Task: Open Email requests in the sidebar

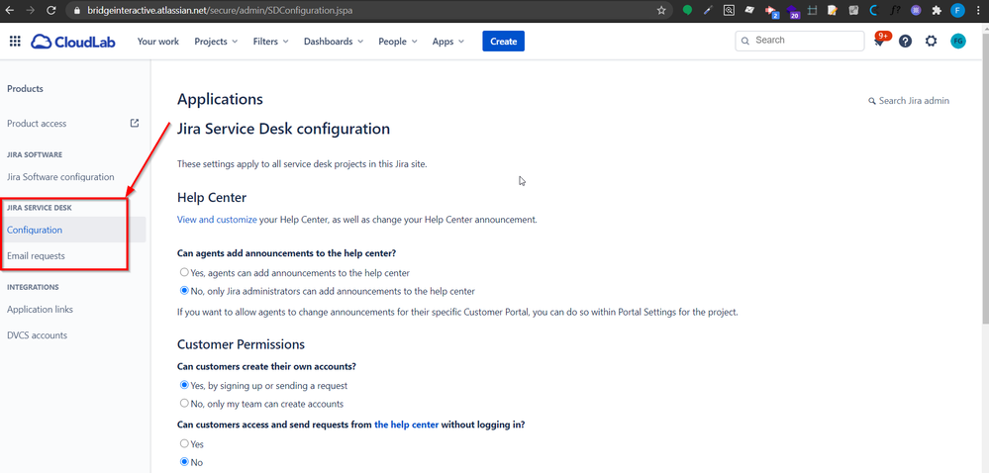Action: 36,256
